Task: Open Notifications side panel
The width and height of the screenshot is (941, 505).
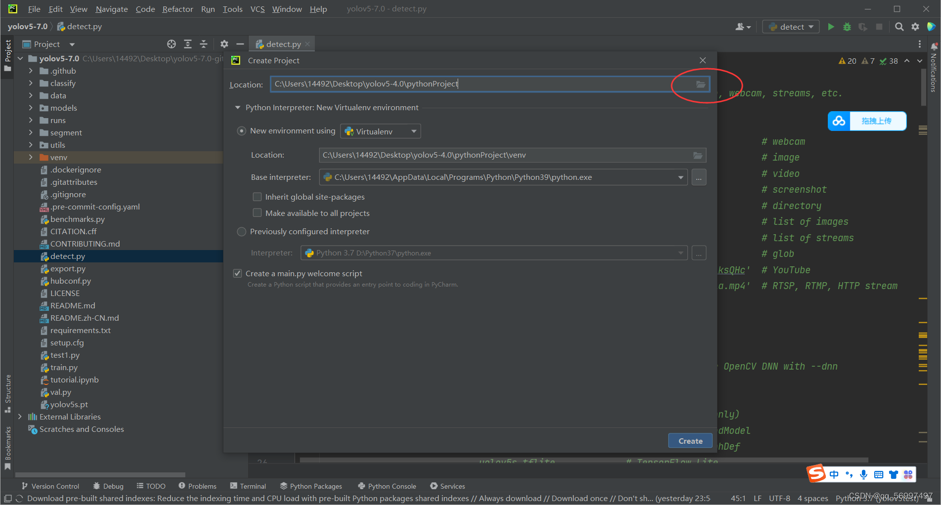Action: 934,68
